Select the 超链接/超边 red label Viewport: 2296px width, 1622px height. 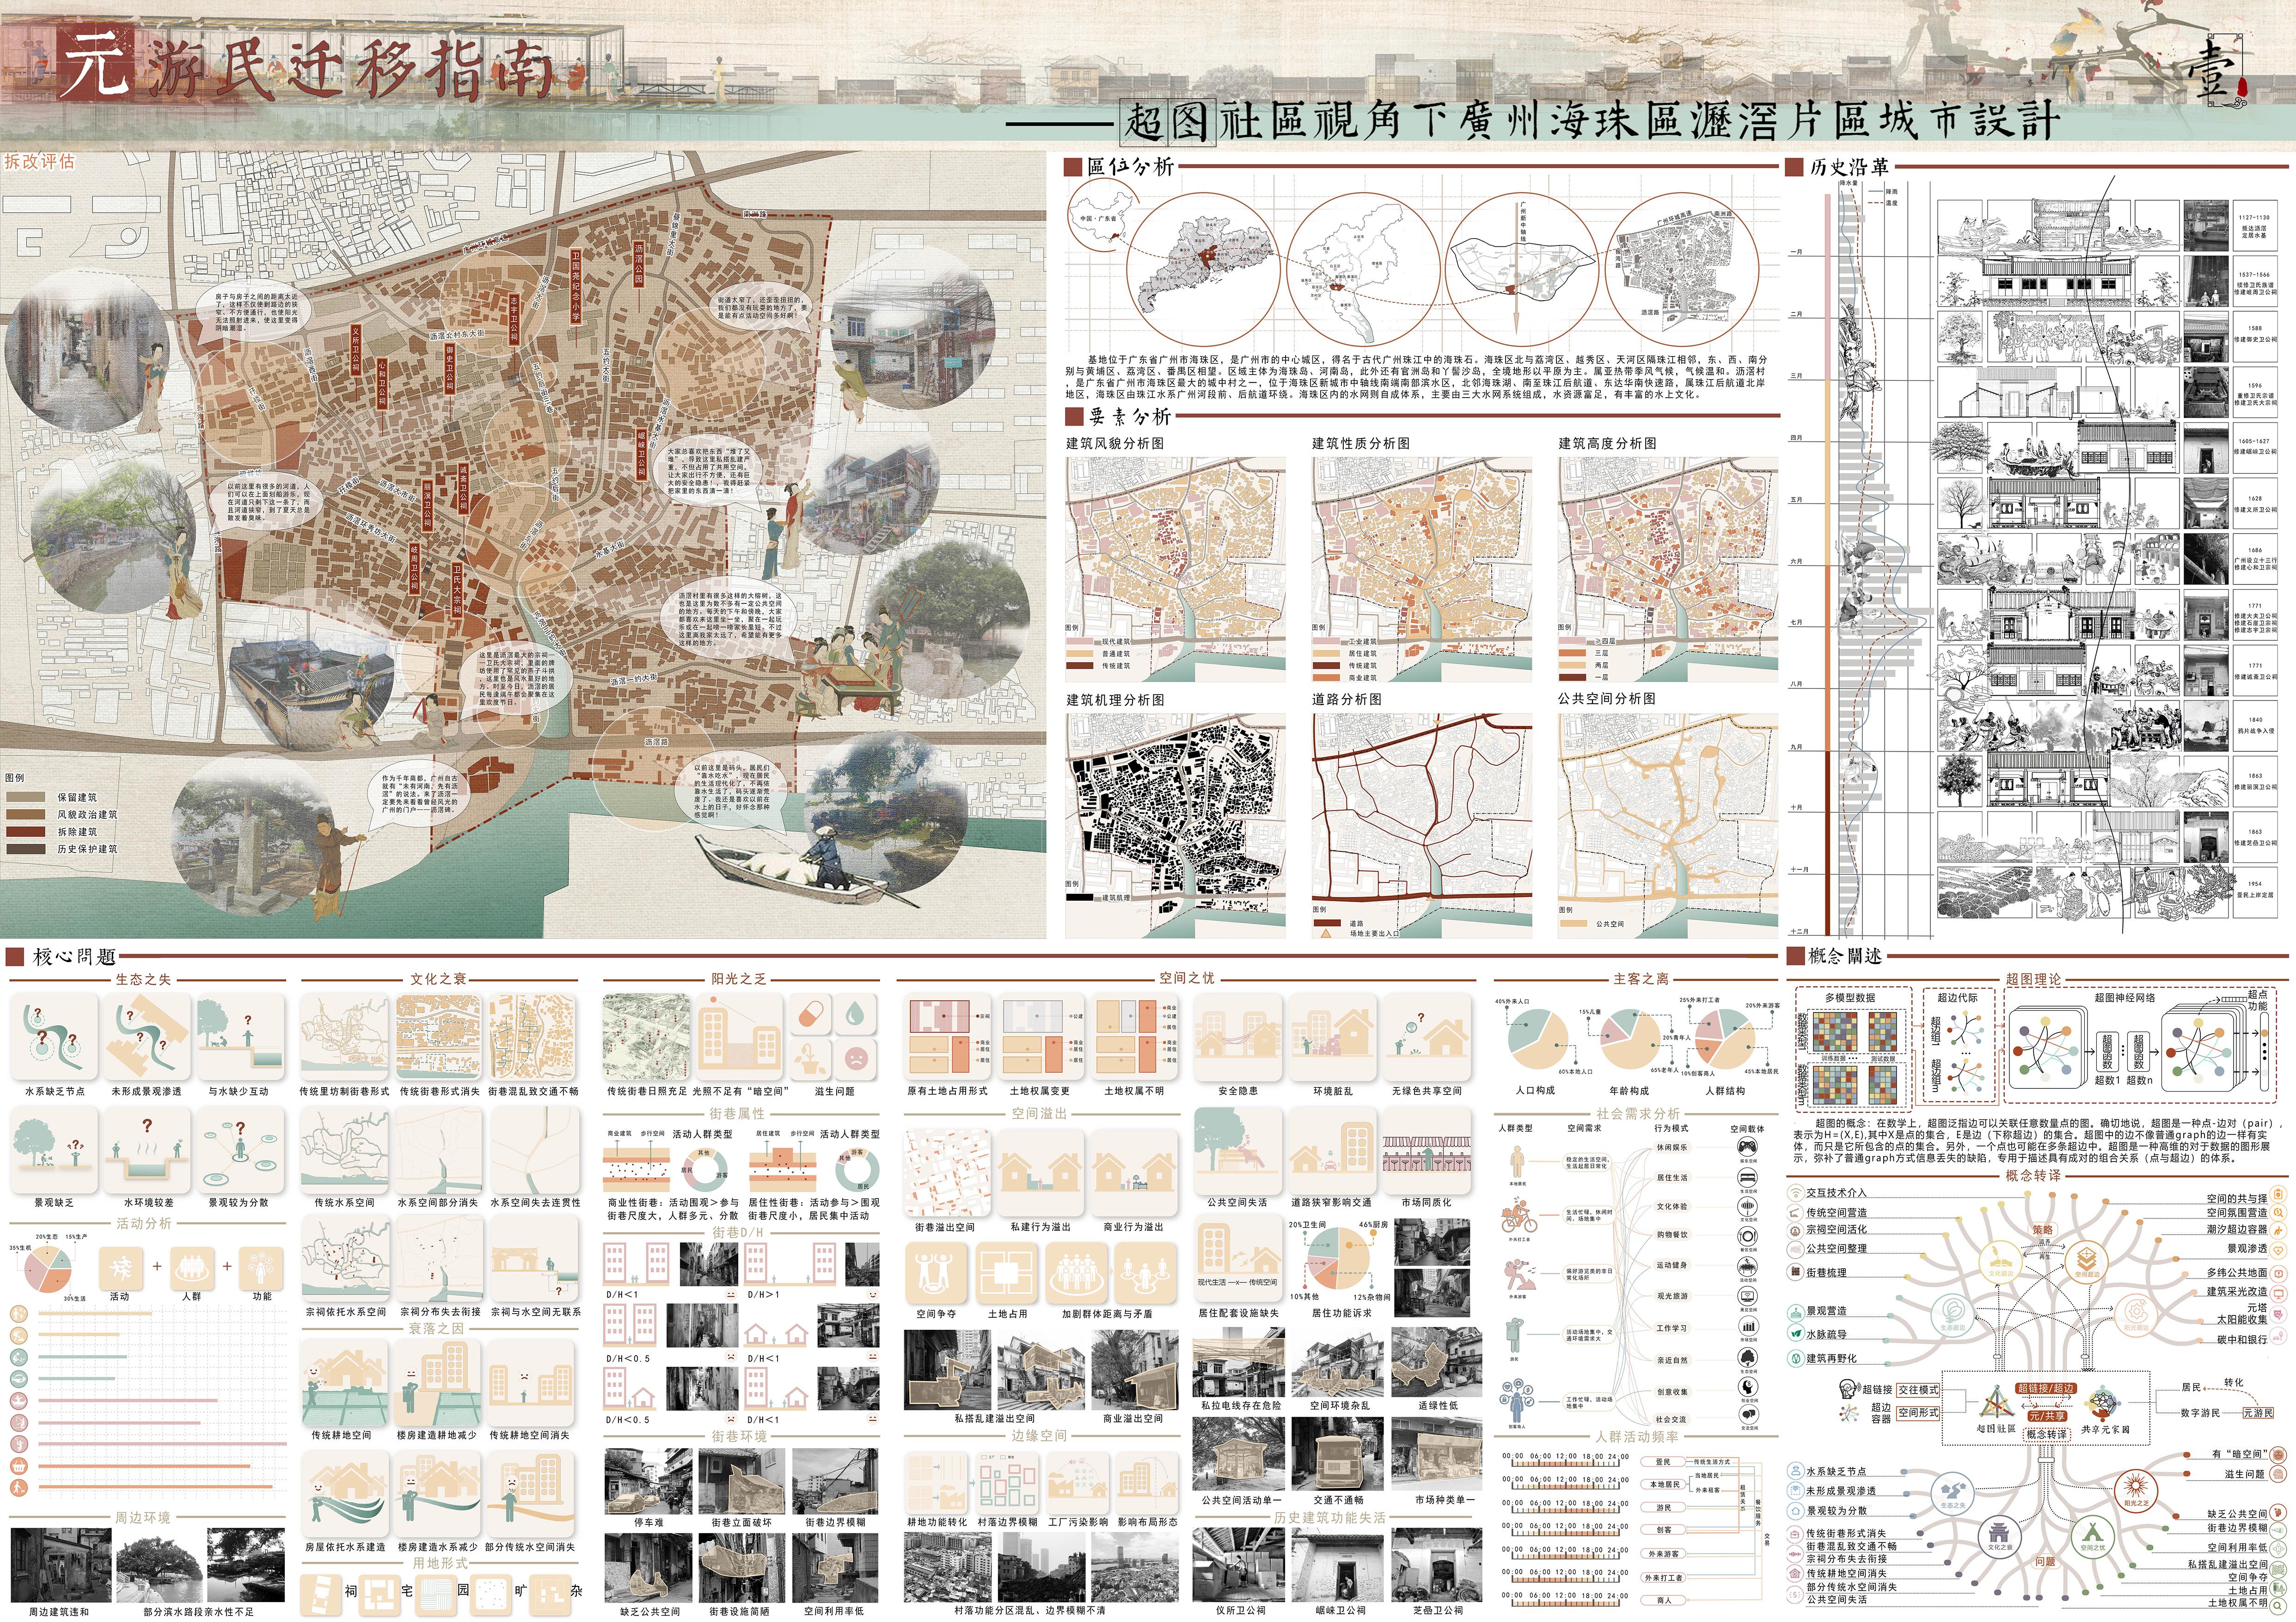click(x=2045, y=1388)
